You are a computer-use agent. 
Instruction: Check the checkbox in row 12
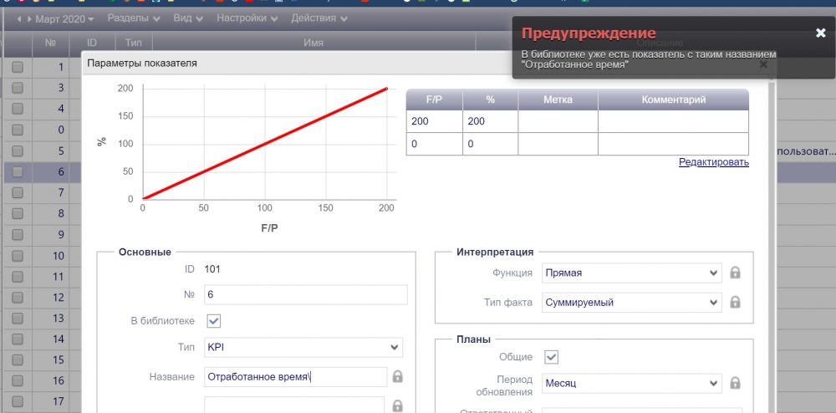(x=18, y=298)
